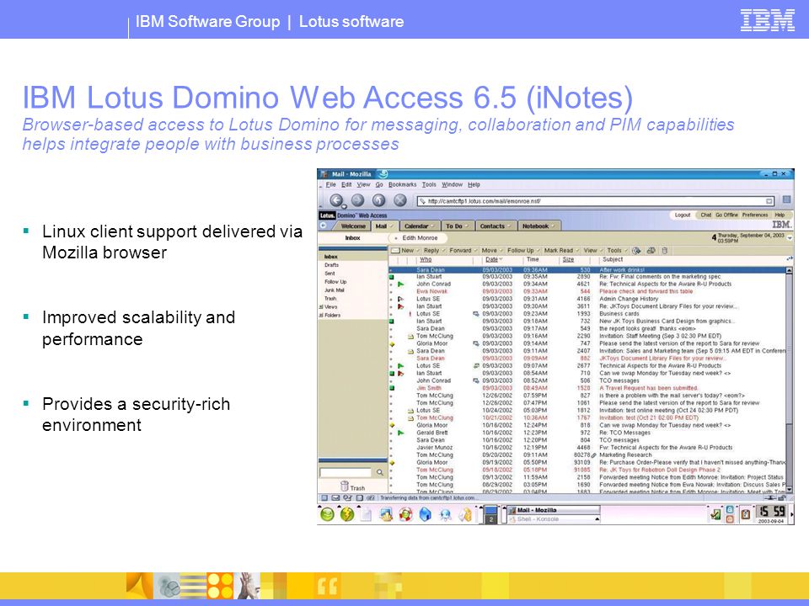This screenshot has height=606, width=809.
Task: Click the lightning bolt launcher in the KDE panel
Action: (x=347, y=513)
